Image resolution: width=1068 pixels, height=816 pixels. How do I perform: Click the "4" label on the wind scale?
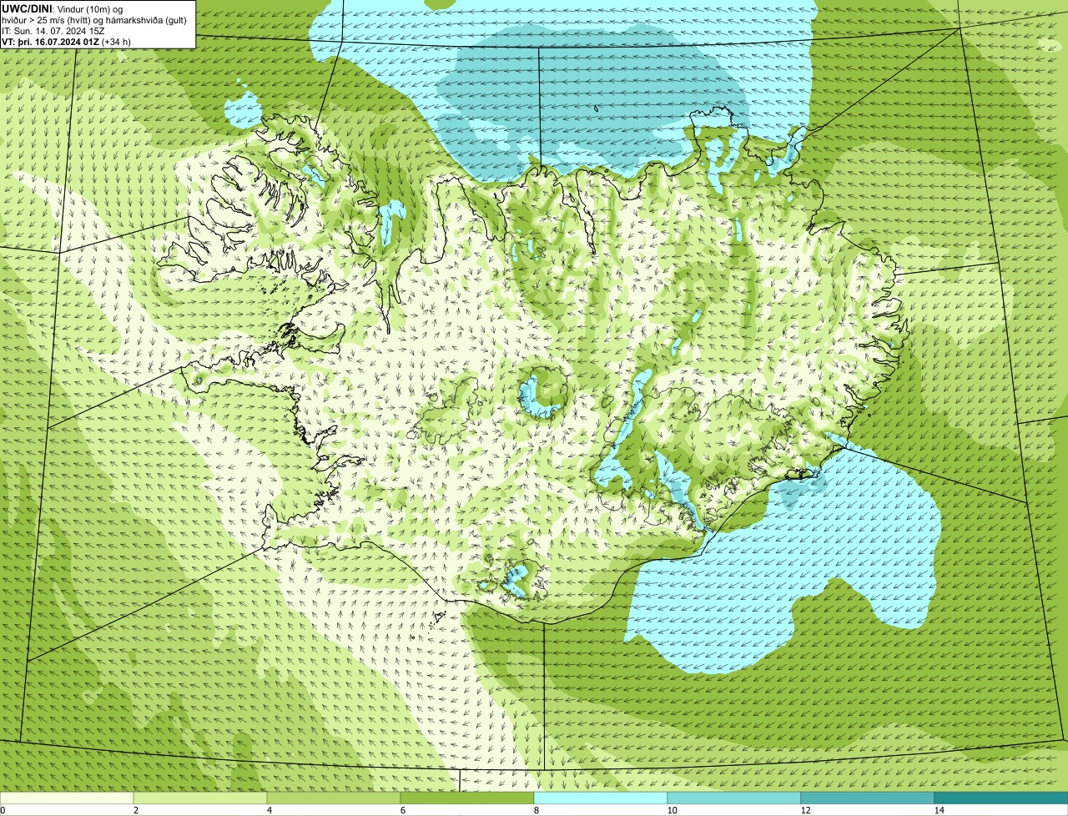point(270,810)
